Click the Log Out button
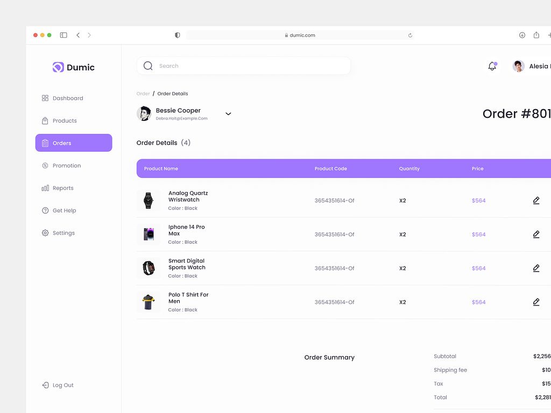The image size is (551, 413). pos(58,385)
